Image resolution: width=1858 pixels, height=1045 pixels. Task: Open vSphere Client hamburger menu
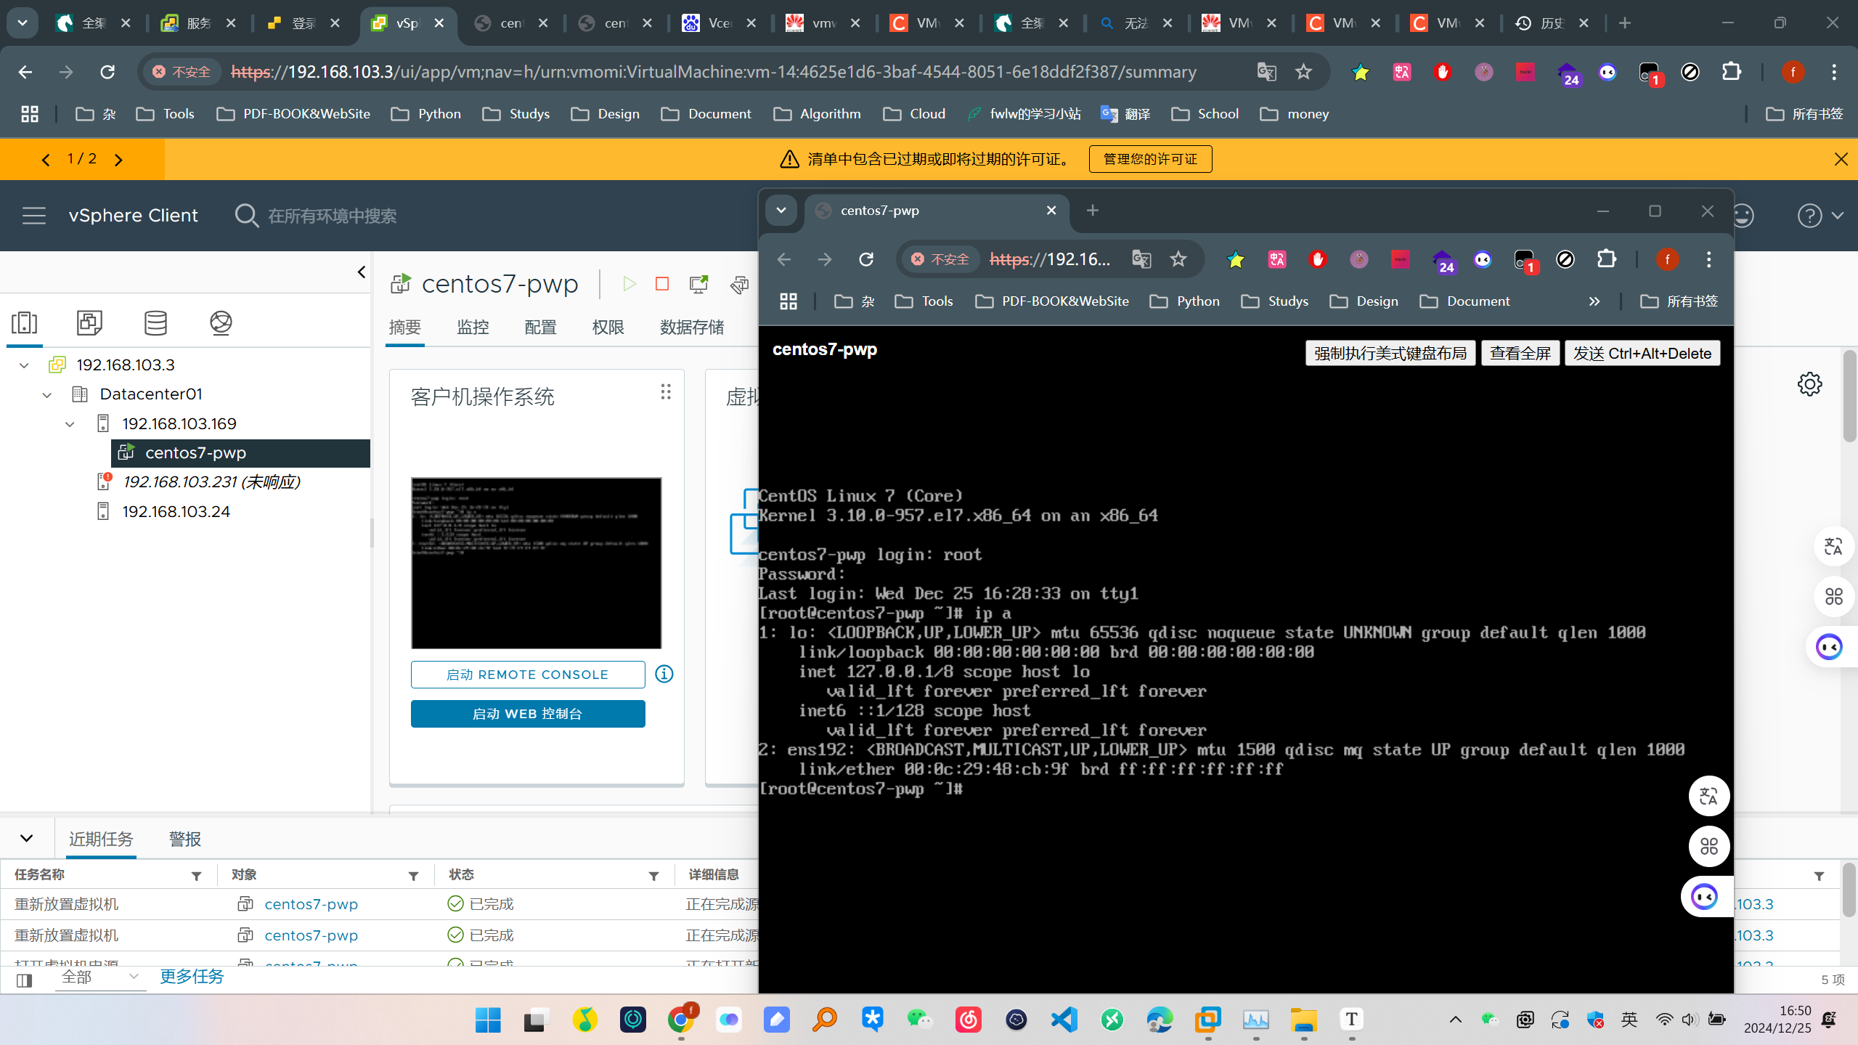[x=33, y=216]
